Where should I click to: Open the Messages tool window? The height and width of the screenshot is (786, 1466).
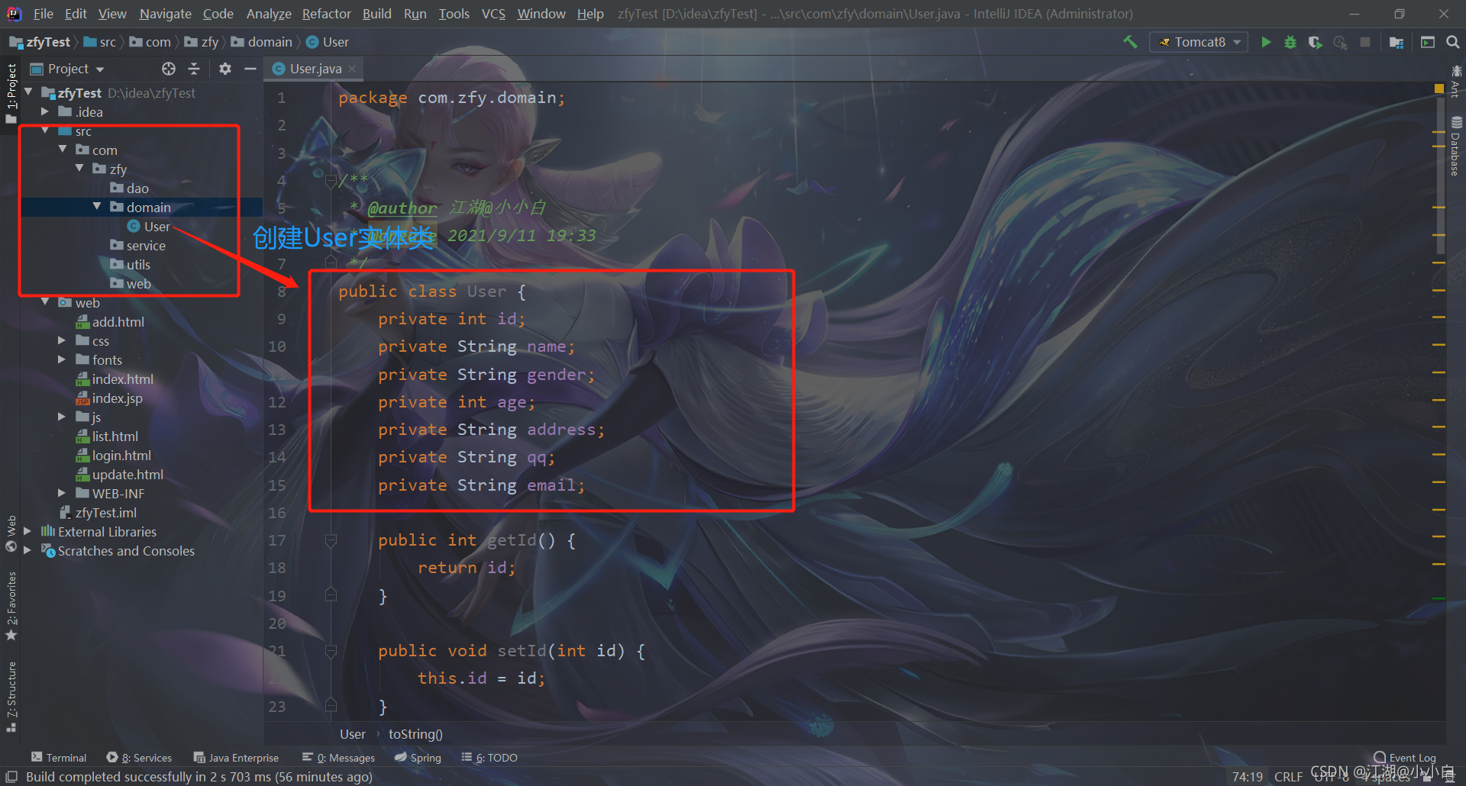tap(338, 758)
